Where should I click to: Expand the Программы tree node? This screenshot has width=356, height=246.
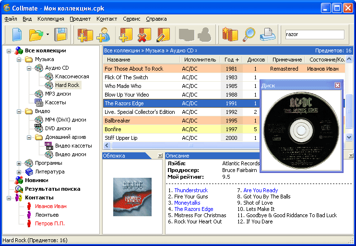[x=19, y=163]
